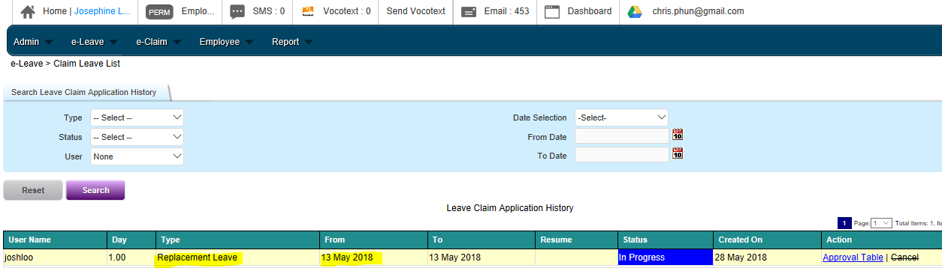Click the User Name column header
The width and height of the screenshot is (942, 271).
pyautogui.click(x=56, y=240)
